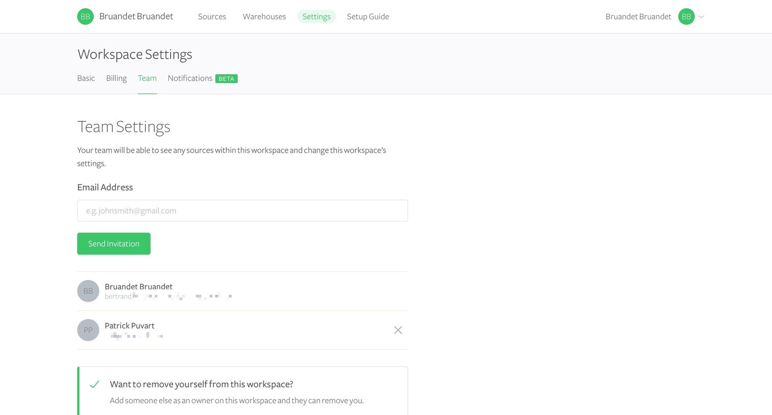
Task: Click the BB user avatar in header
Action: click(x=686, y=16)
